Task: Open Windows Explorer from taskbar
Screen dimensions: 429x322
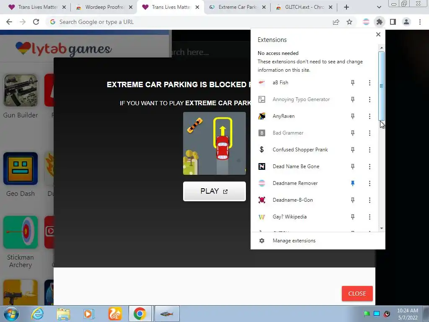Action: pyautogui.click(x=63, y=314)
